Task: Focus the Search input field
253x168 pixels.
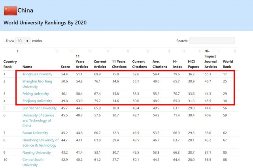Action: click(x=212, y=41)
